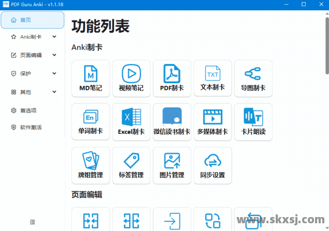Open the MD笔记 card tool
This screenshot has height=231, width=329.
tap(91, 79)
